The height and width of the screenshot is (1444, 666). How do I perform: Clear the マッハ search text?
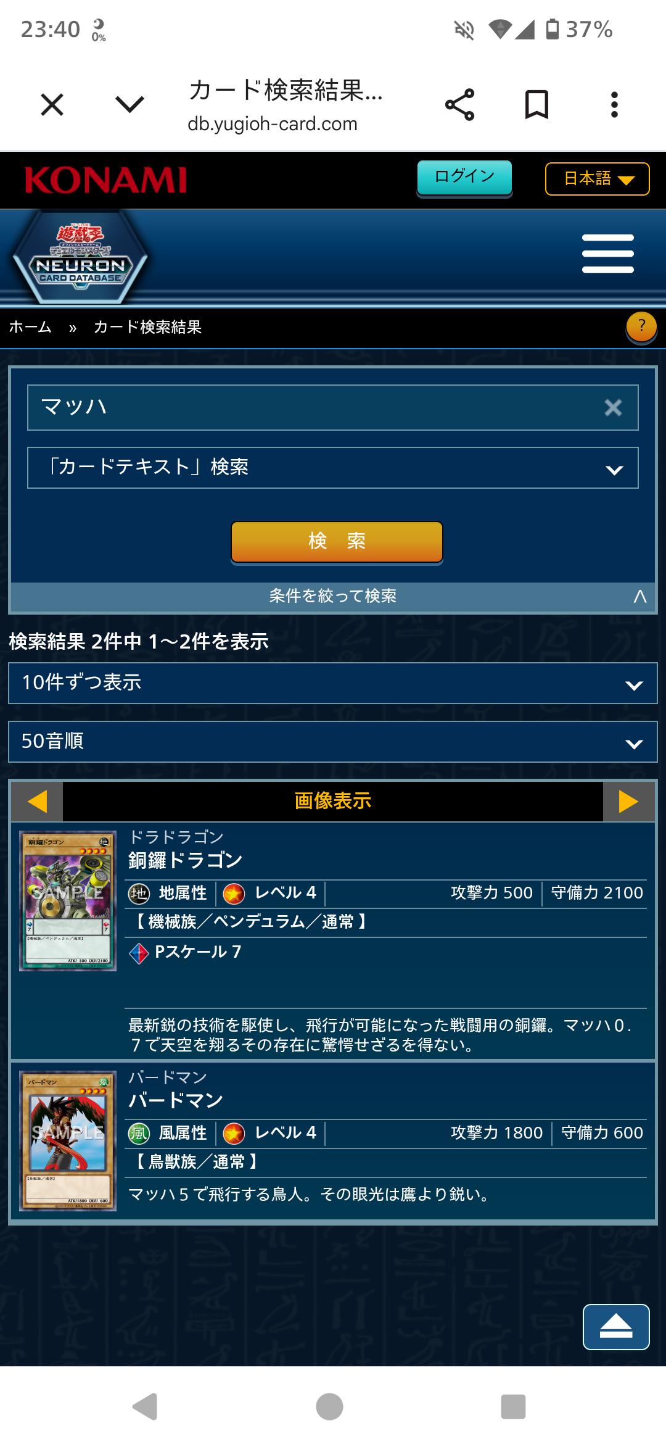613,407
